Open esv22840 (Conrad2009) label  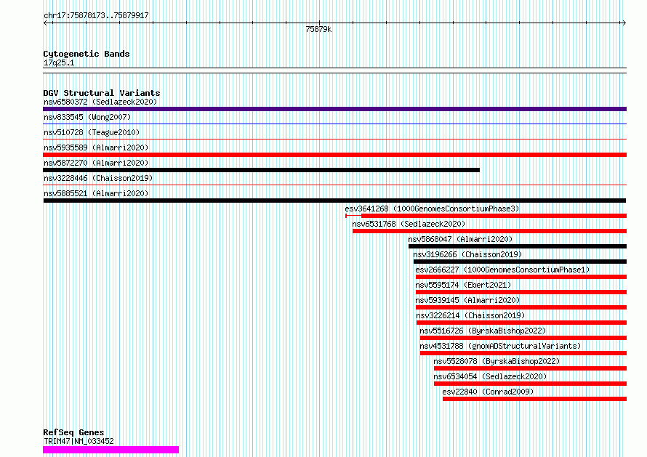coord(488,392)
